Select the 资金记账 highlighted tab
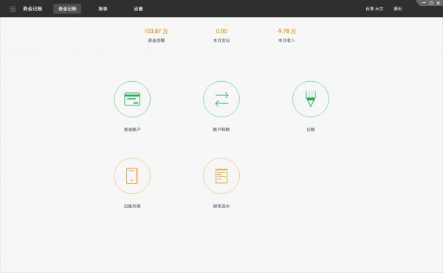 pos(67,9)
